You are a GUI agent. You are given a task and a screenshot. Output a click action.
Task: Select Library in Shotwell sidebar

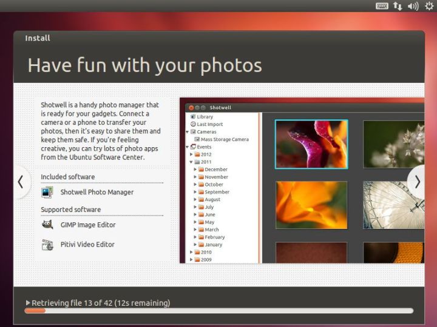(205, 117)
